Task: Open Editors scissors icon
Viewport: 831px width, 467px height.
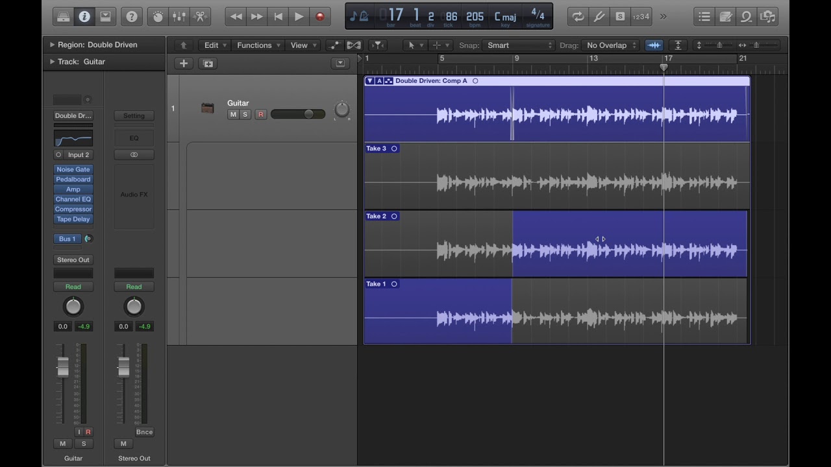Action: pos(201,17)
